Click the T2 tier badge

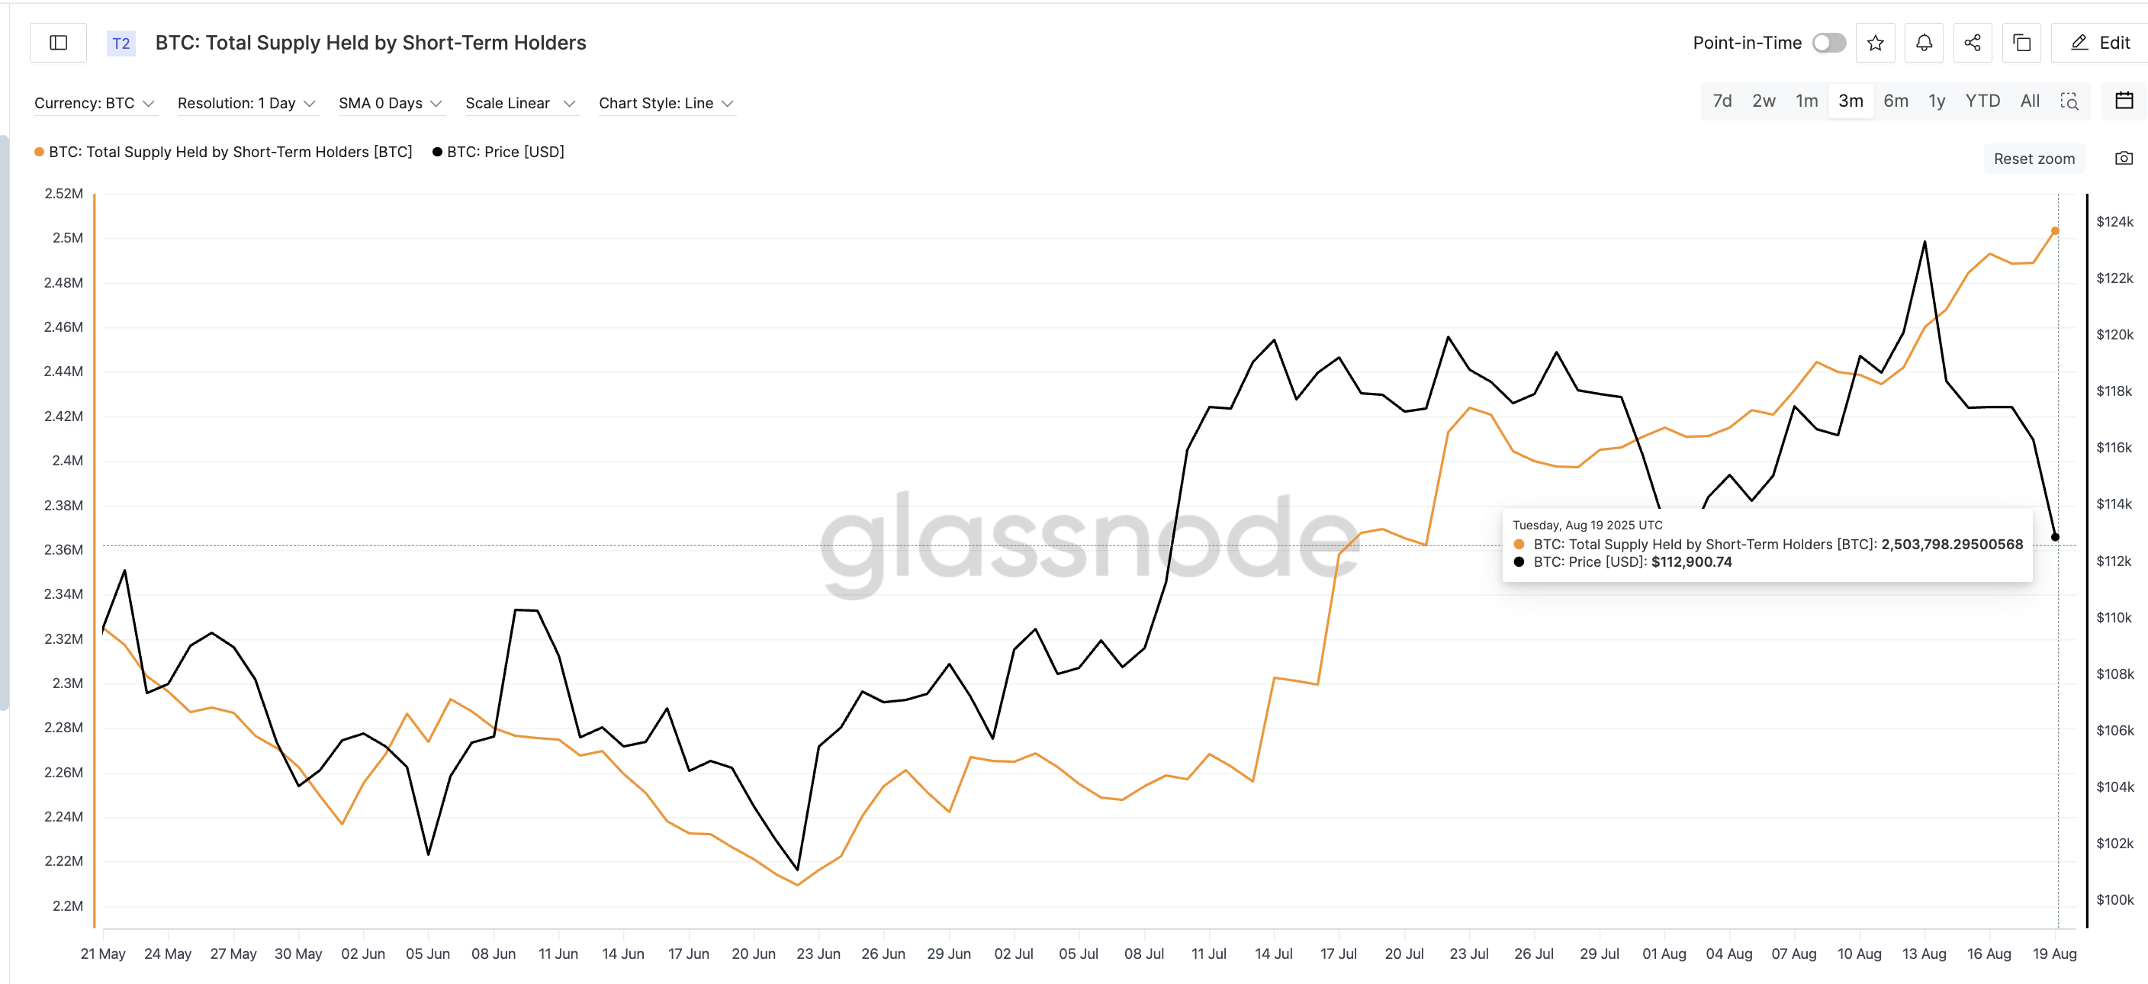click(x=121, y=43)
